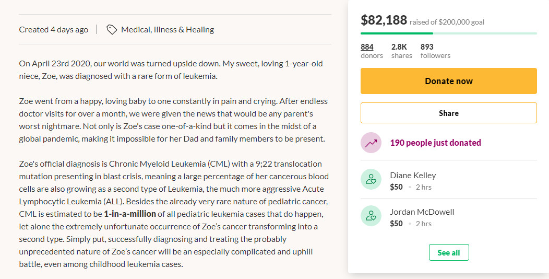Screen dimensions: 549x279
Task: Click the 190 people just donated text
Action: 435,143
